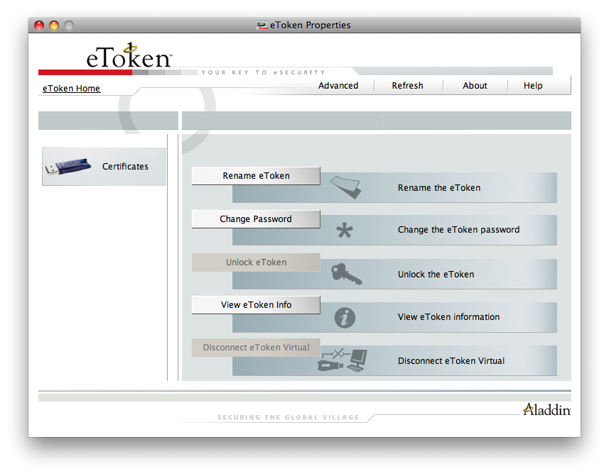
Task: Open the About page
Action: pyautogui.click(x=475, y=86)
